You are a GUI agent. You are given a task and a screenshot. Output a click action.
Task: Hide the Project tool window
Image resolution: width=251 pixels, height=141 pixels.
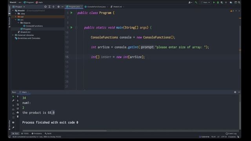tap(62, 7)
